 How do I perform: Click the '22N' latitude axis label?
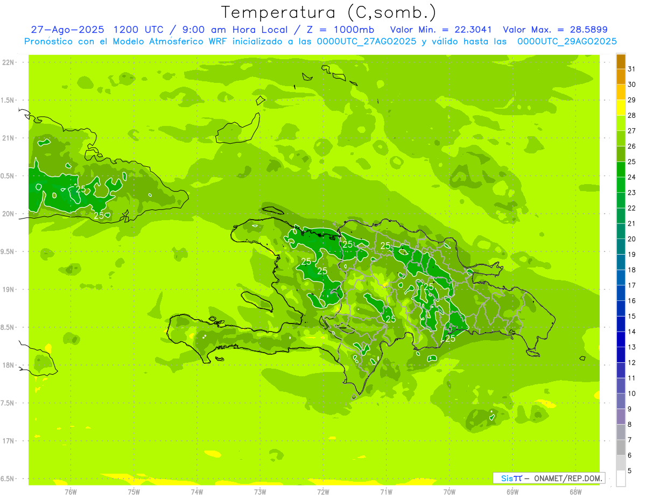(9, 62)
